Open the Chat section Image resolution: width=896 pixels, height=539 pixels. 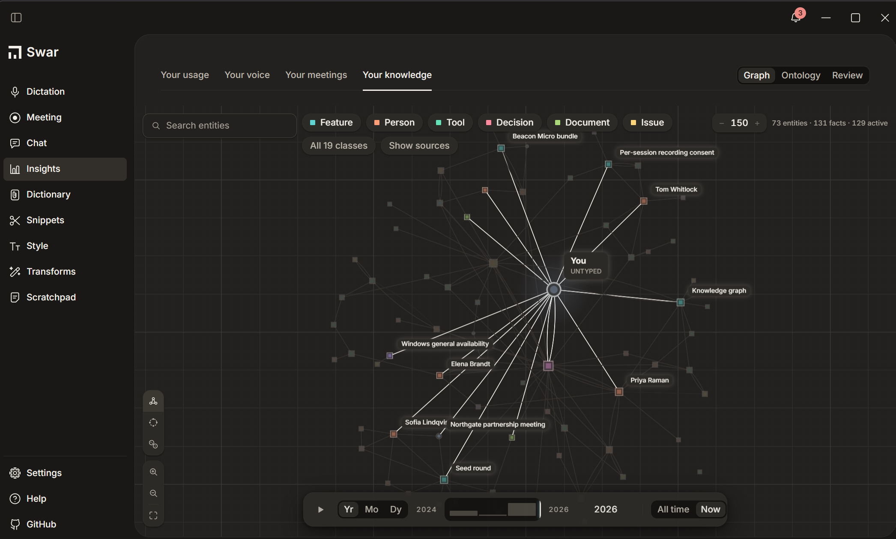[x=65, y=143]
